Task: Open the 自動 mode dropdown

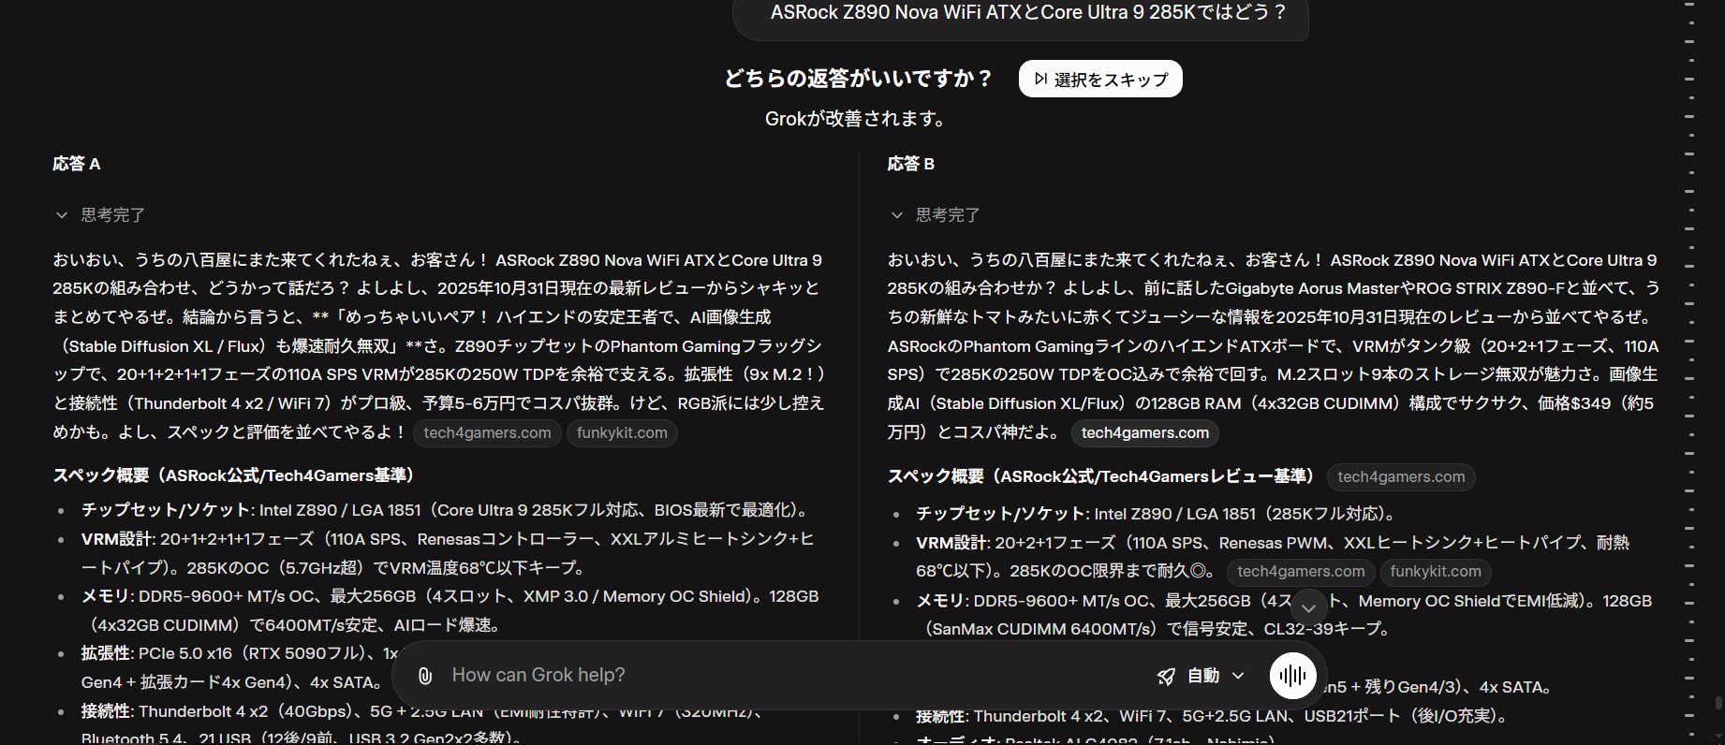Action: [x=1215, y=676]
